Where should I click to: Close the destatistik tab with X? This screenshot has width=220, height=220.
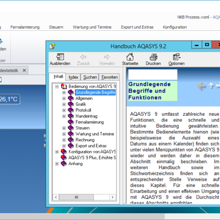(x=24, y=70)
